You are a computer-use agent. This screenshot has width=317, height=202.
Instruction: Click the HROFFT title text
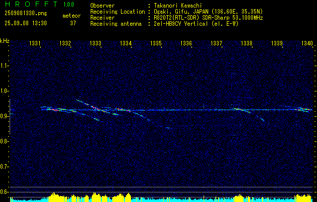(x=31, y=4)
